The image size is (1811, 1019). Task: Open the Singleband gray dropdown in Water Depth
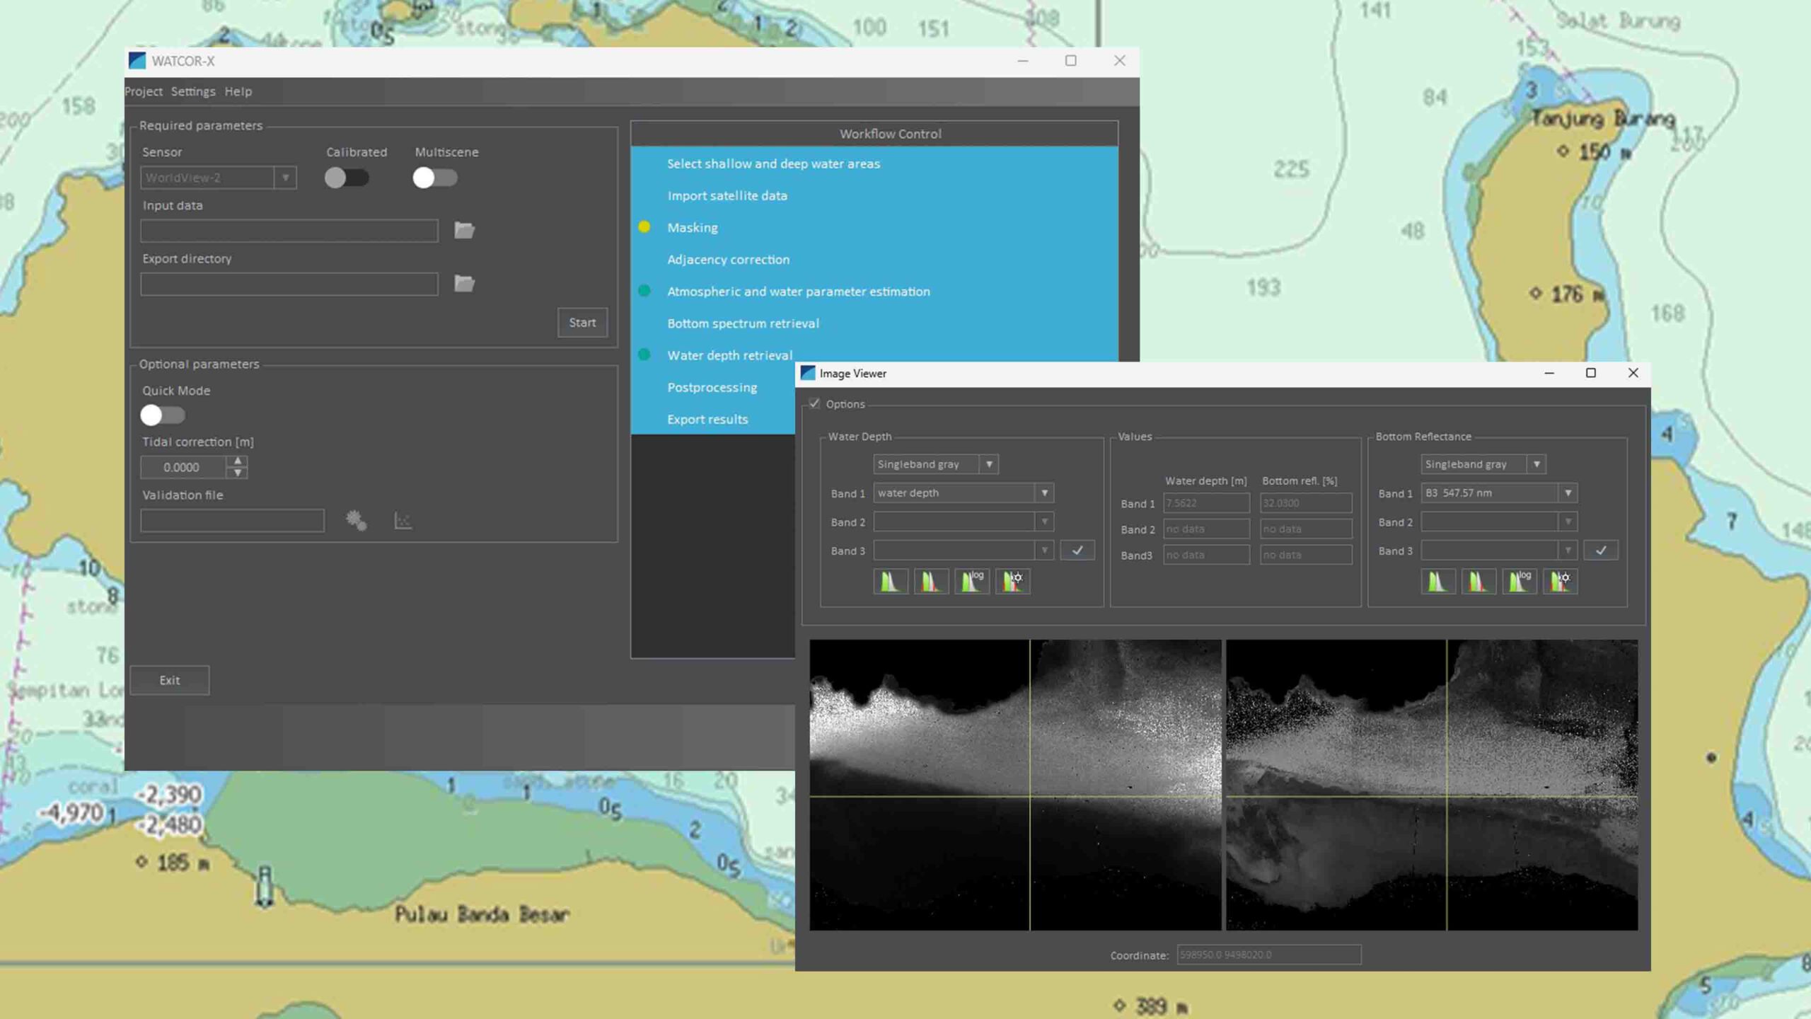pyautogui.click(x=989, y=464)
